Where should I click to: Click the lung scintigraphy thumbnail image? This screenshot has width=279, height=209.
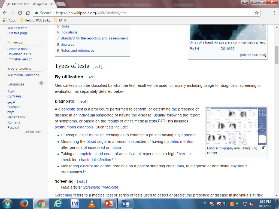236,126
